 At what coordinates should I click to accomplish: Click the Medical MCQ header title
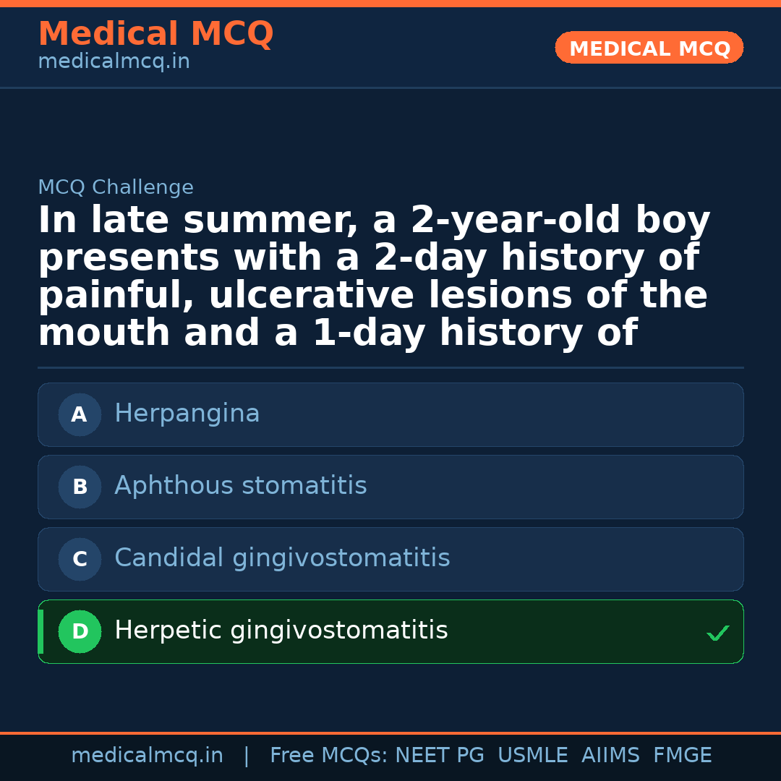[x=155, y=34]
